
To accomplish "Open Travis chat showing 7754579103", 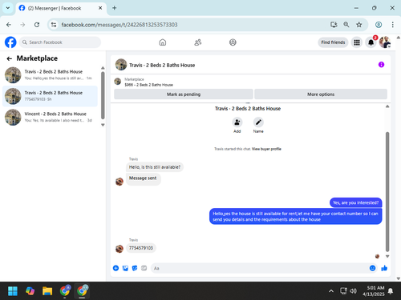I will point(50,96).
